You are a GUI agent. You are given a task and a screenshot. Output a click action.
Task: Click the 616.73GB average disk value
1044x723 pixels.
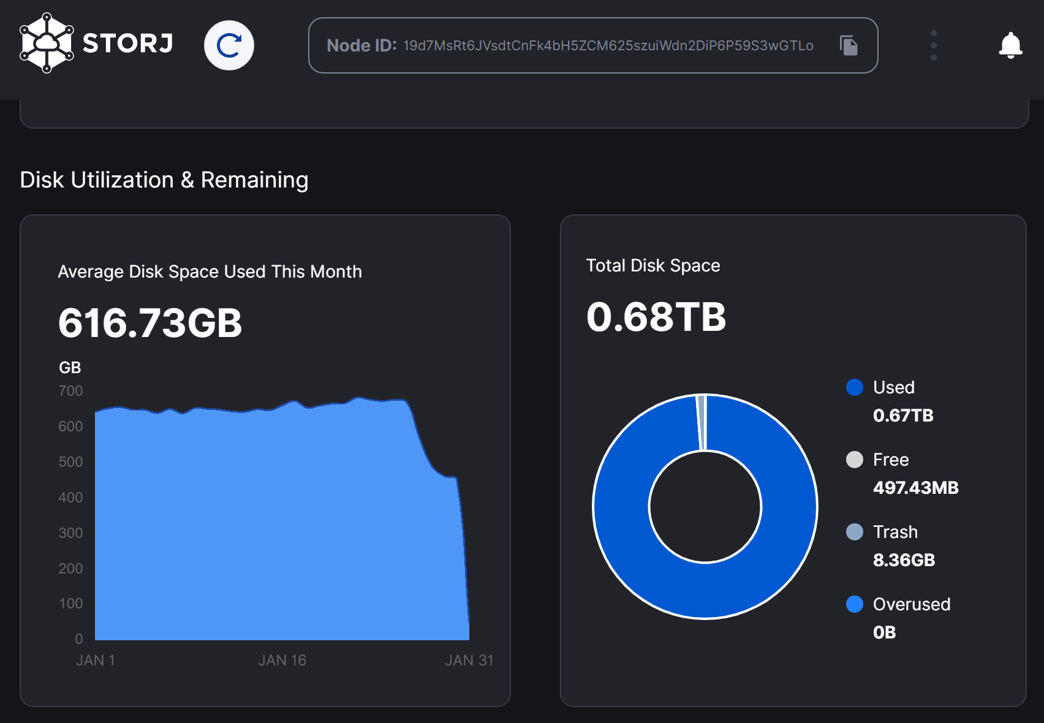(150, 323)
